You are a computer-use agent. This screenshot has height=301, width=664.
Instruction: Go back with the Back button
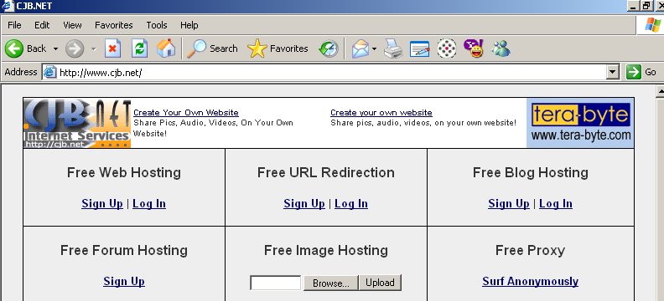point(25,48)
